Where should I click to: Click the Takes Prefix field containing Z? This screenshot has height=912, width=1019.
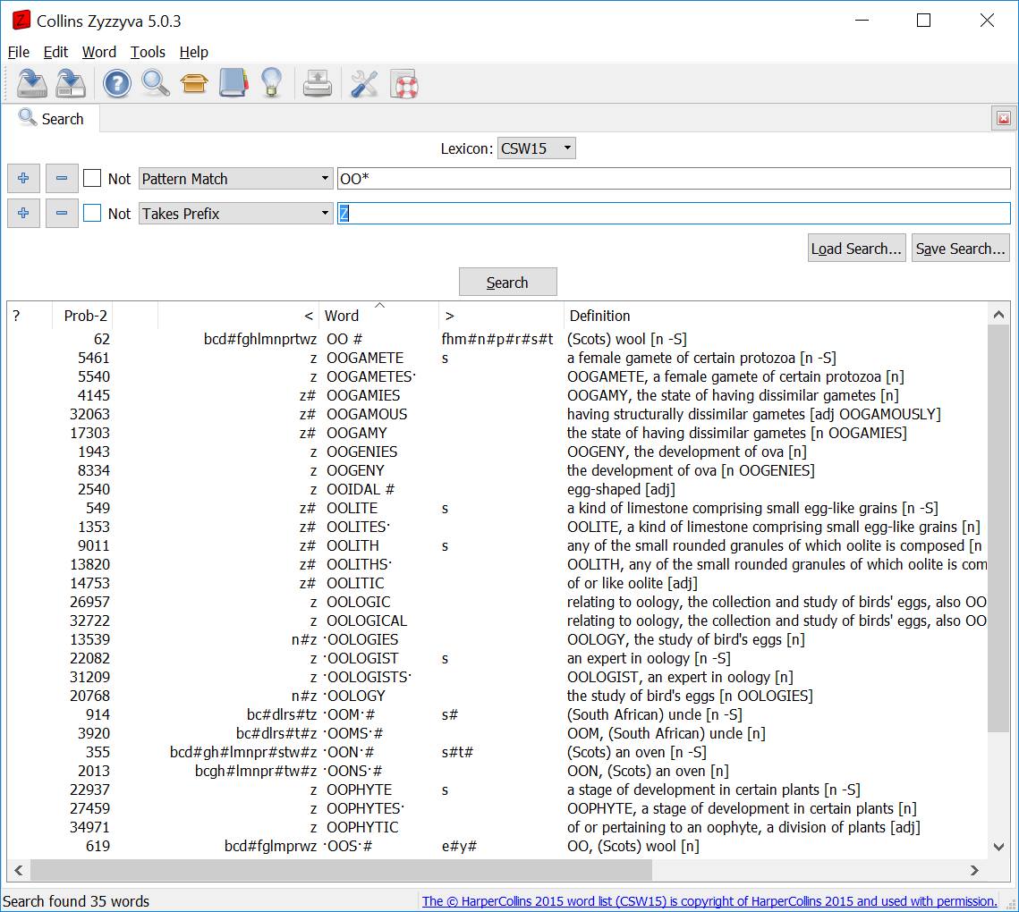(x=674, y=213)
